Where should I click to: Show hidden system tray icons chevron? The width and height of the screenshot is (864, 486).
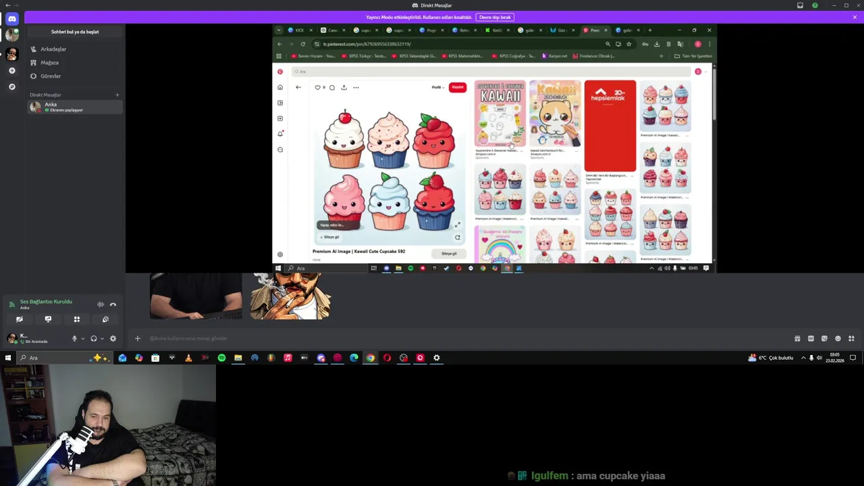803,358
